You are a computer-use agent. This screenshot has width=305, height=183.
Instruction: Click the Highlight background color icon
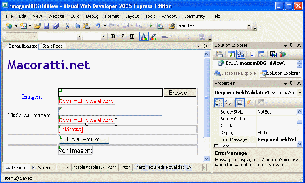point(153,36)
